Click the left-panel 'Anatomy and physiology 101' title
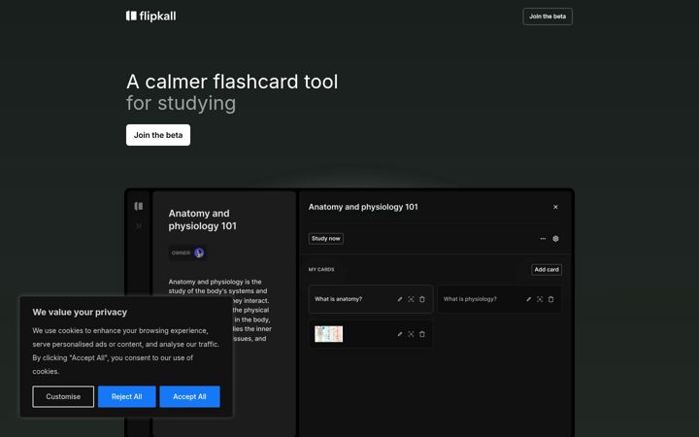This screenshot has width=699, height=437. [202, 219]
